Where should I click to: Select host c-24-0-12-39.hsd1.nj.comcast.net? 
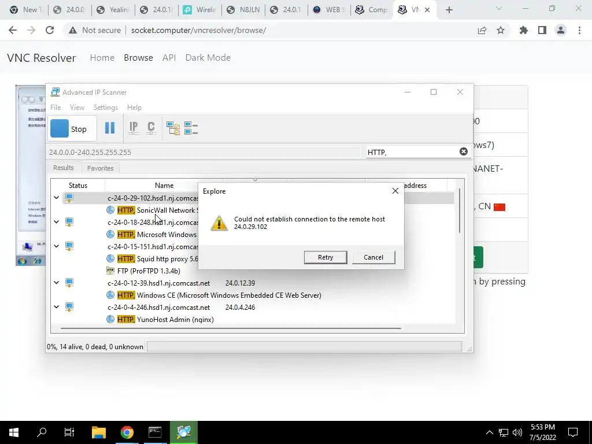[x=158, y=283]
